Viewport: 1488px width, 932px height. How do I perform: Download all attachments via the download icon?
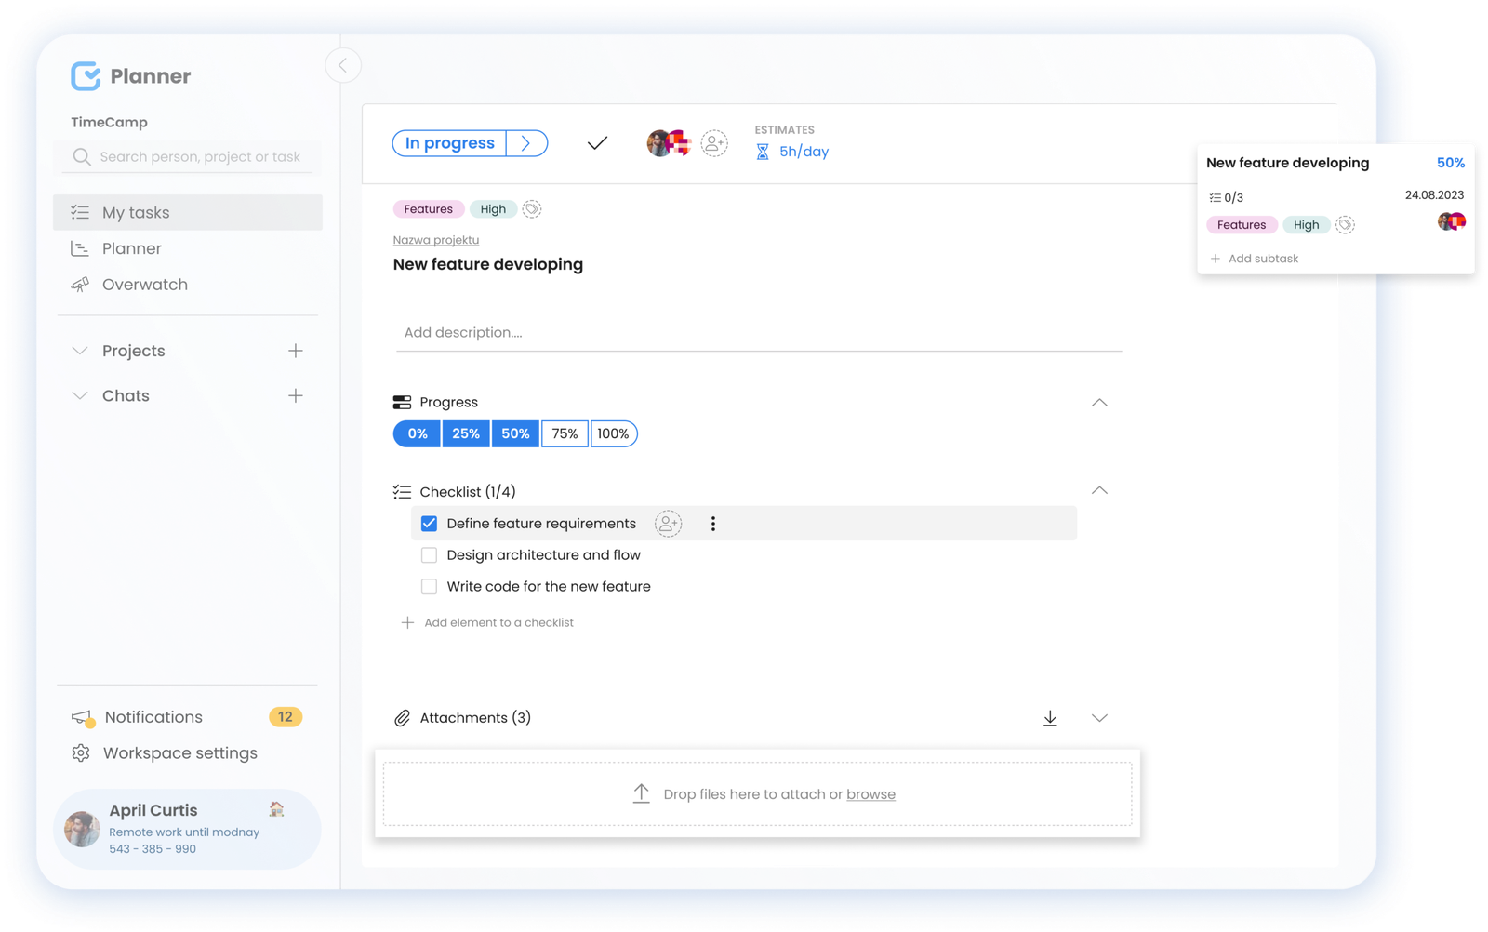point(1050,718)
